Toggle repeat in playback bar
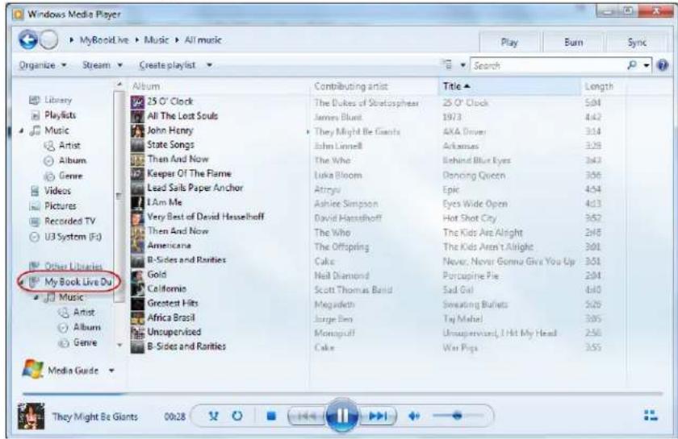 pos(237,416)
